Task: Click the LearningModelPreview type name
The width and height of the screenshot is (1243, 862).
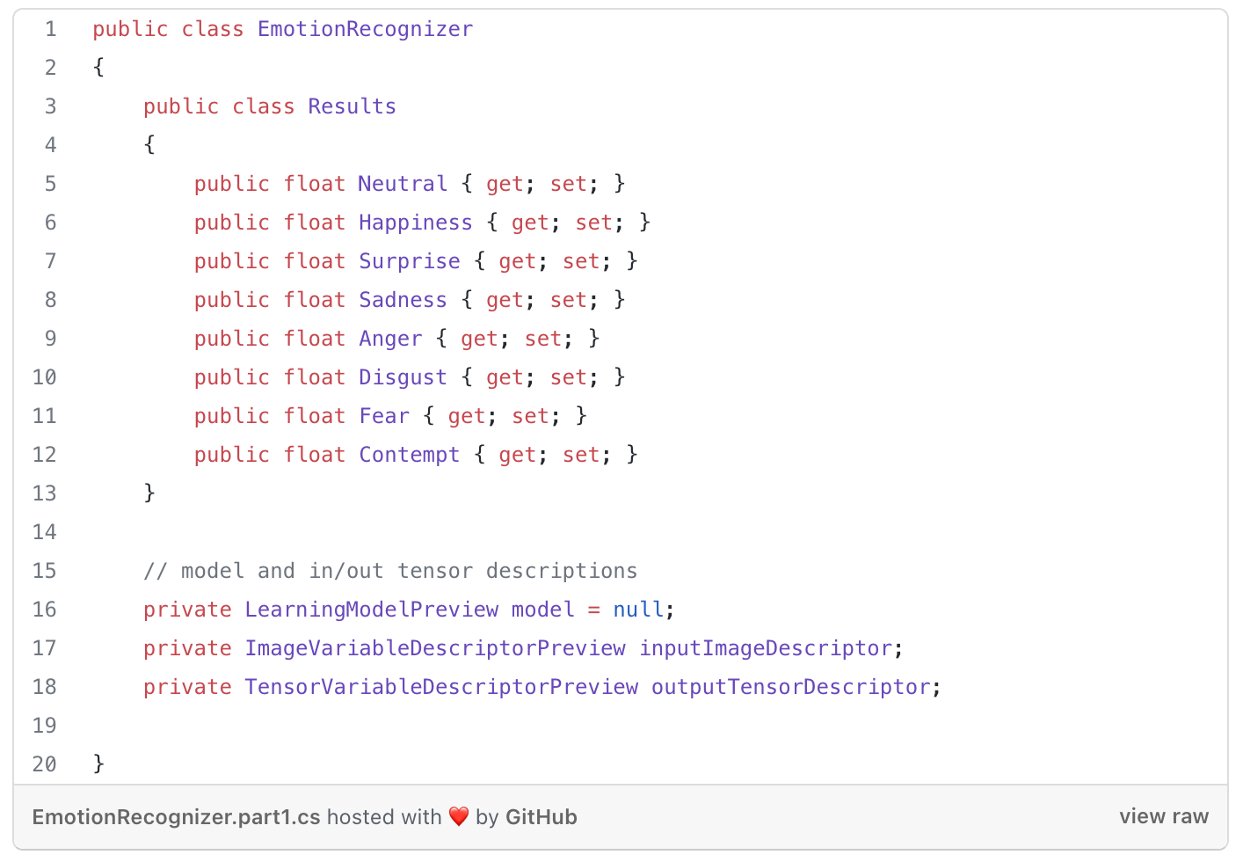Action: (x=371, y=610)
